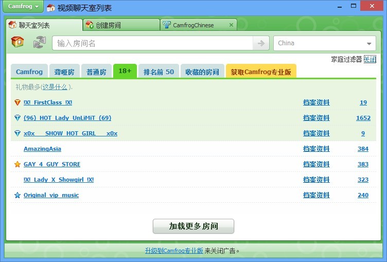387x262 pixels.
Task: Select the 普通房 category tab
Action: tap(97, 72)
